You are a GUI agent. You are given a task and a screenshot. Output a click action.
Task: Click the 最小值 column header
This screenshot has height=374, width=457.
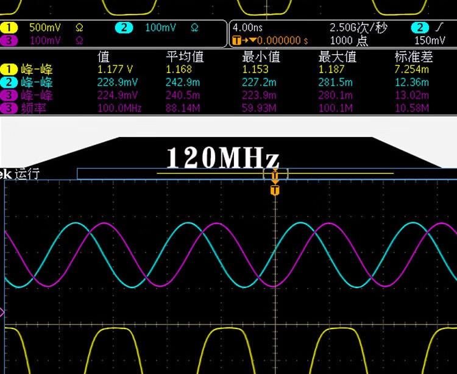[x=261, y=57]
